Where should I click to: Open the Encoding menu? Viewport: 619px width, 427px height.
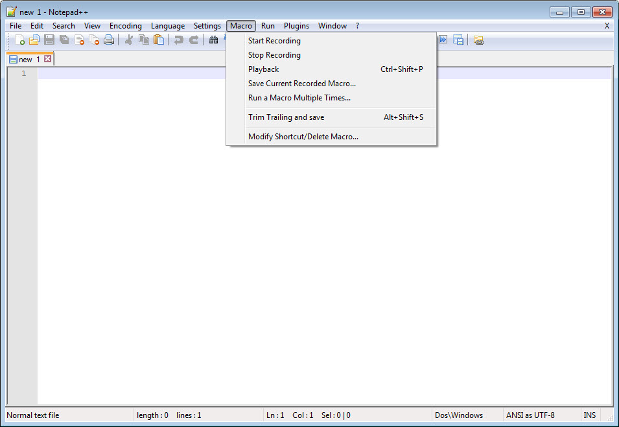point(126,26)
